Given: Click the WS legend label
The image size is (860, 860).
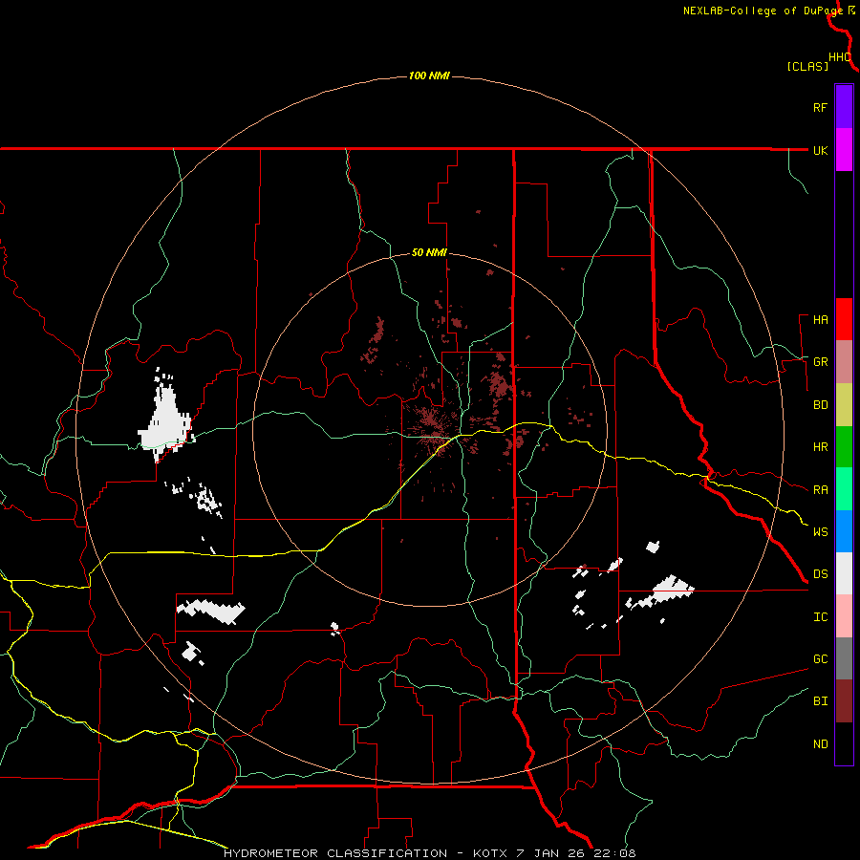Looking at the screenshot, I should pos(820,532).
